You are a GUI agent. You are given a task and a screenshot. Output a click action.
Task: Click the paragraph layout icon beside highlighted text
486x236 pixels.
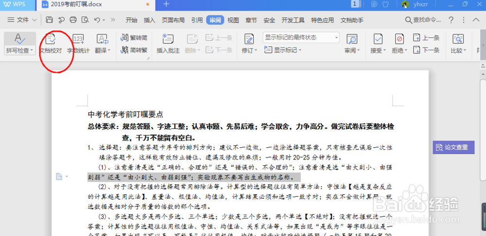coord(59,176)
